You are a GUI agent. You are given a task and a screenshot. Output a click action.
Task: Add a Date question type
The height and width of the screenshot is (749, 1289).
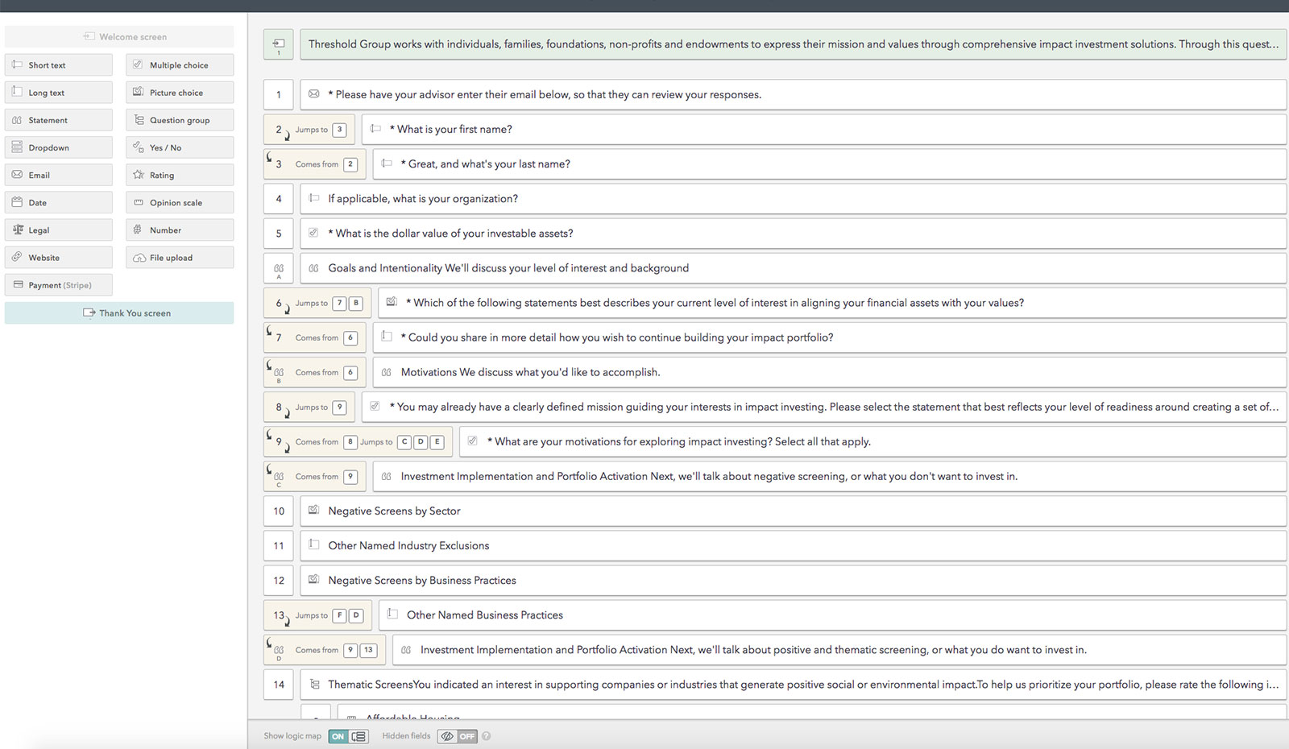coord(59,202)
